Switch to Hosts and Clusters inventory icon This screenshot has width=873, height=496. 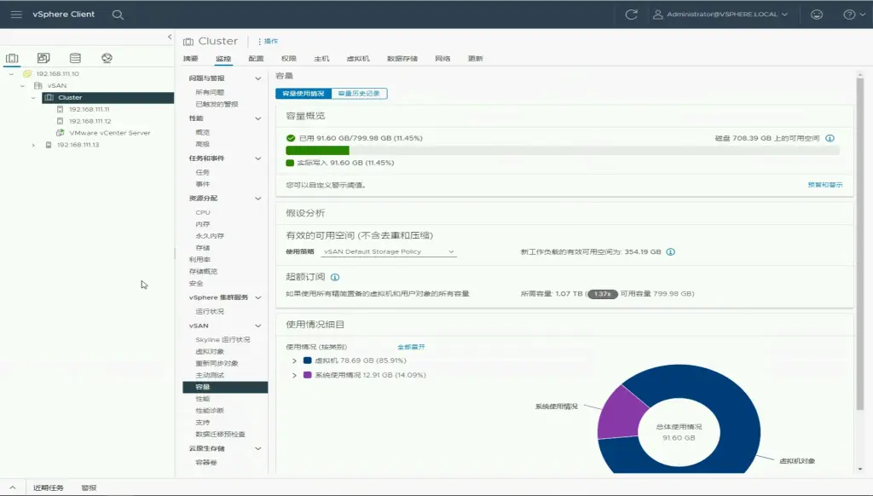(13, 58)
